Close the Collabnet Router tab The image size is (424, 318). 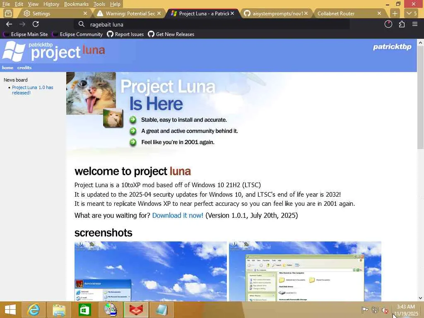(x=379, y=13)
